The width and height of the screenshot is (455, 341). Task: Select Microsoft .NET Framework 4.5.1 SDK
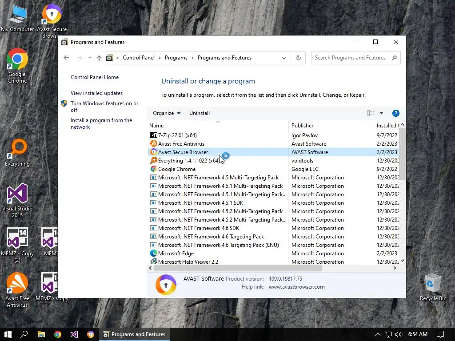(273, 202)
